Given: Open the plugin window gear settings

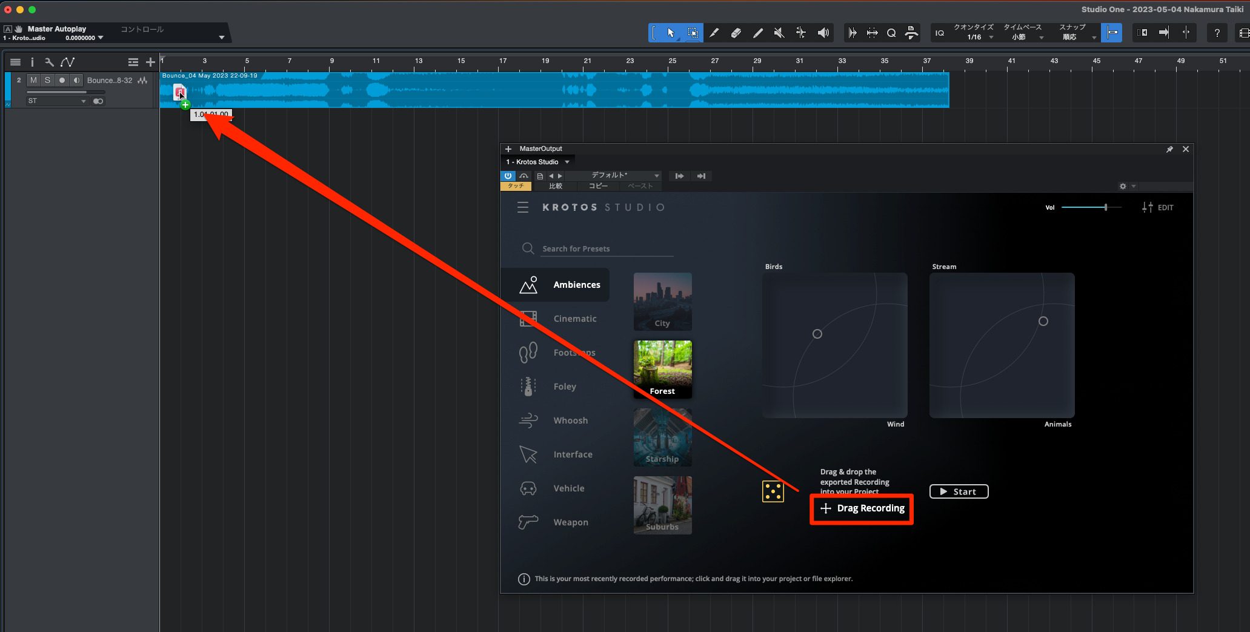Looking at the screenshot, I should tap(1123, 186).
